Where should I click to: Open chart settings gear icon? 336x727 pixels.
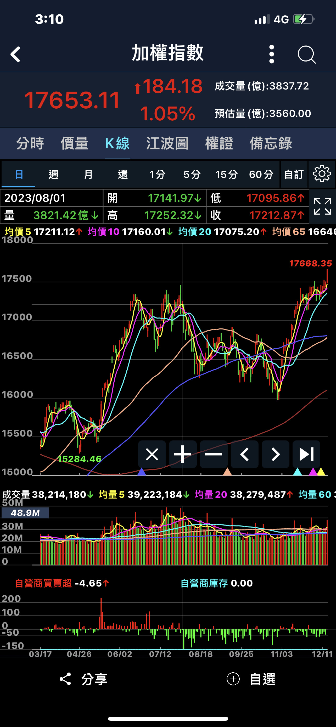click(322, 174)
